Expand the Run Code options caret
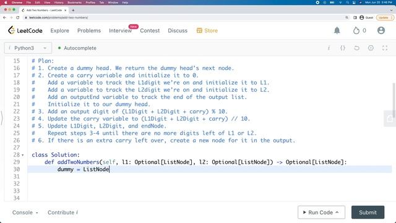This screenshot has height=223, width=396. [x=337, y=212]
